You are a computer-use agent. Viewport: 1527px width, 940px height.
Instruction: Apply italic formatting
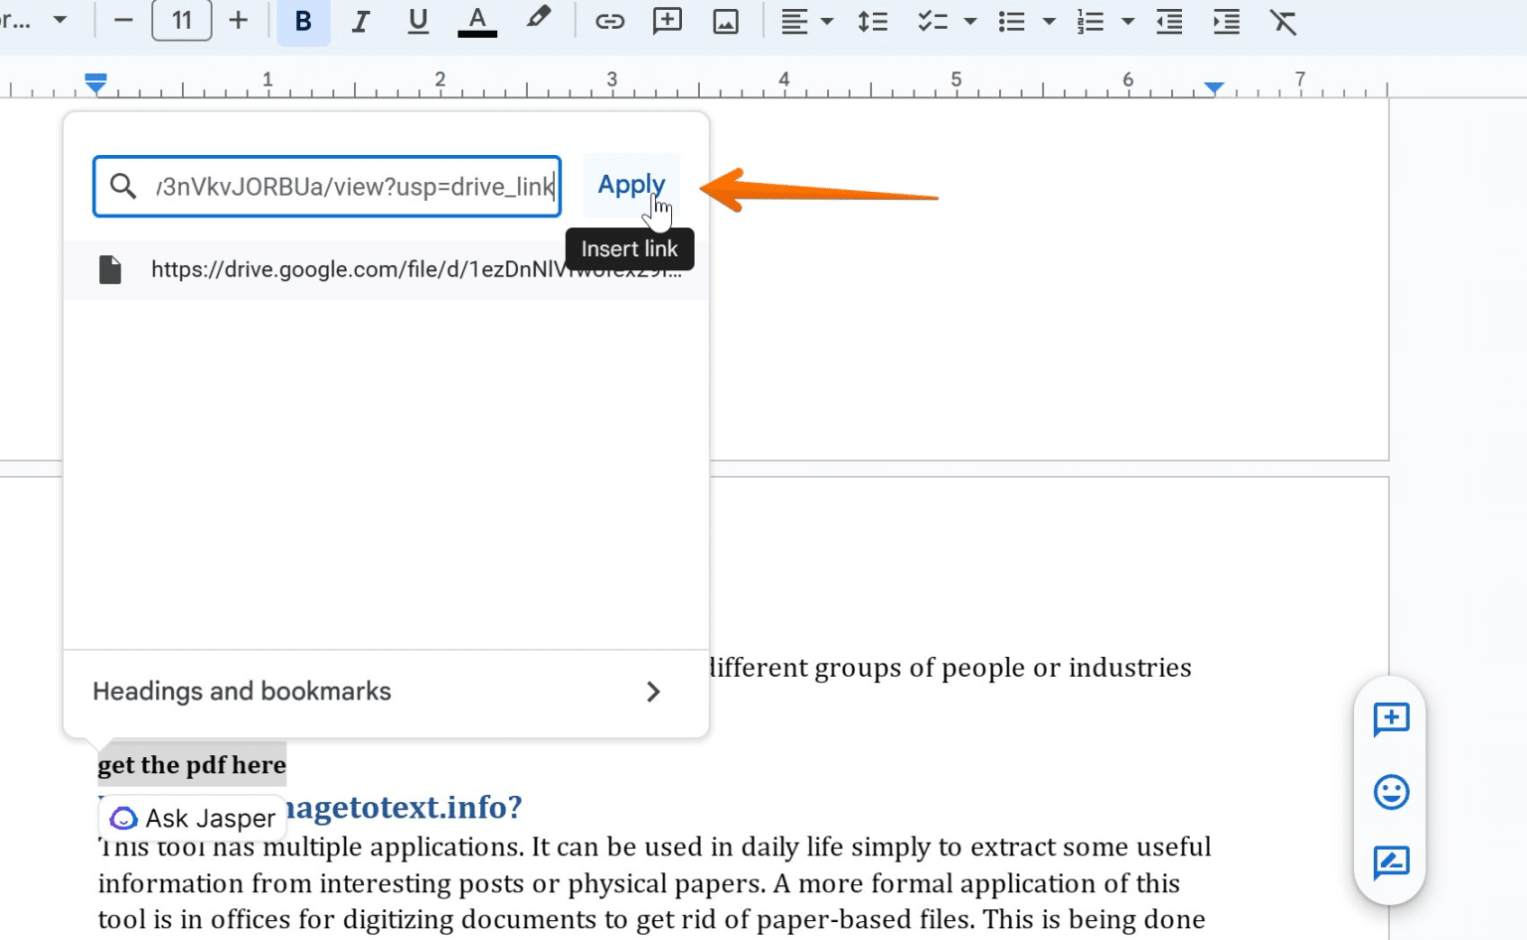click(360, 21)
